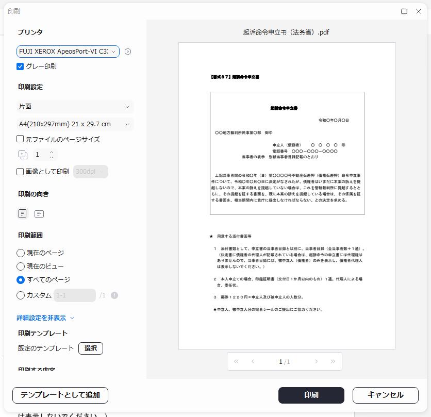Screen dimensions: 431x417
Task: Enable 元ファイルのページサイズ option
Action: [x=21, y=139]
